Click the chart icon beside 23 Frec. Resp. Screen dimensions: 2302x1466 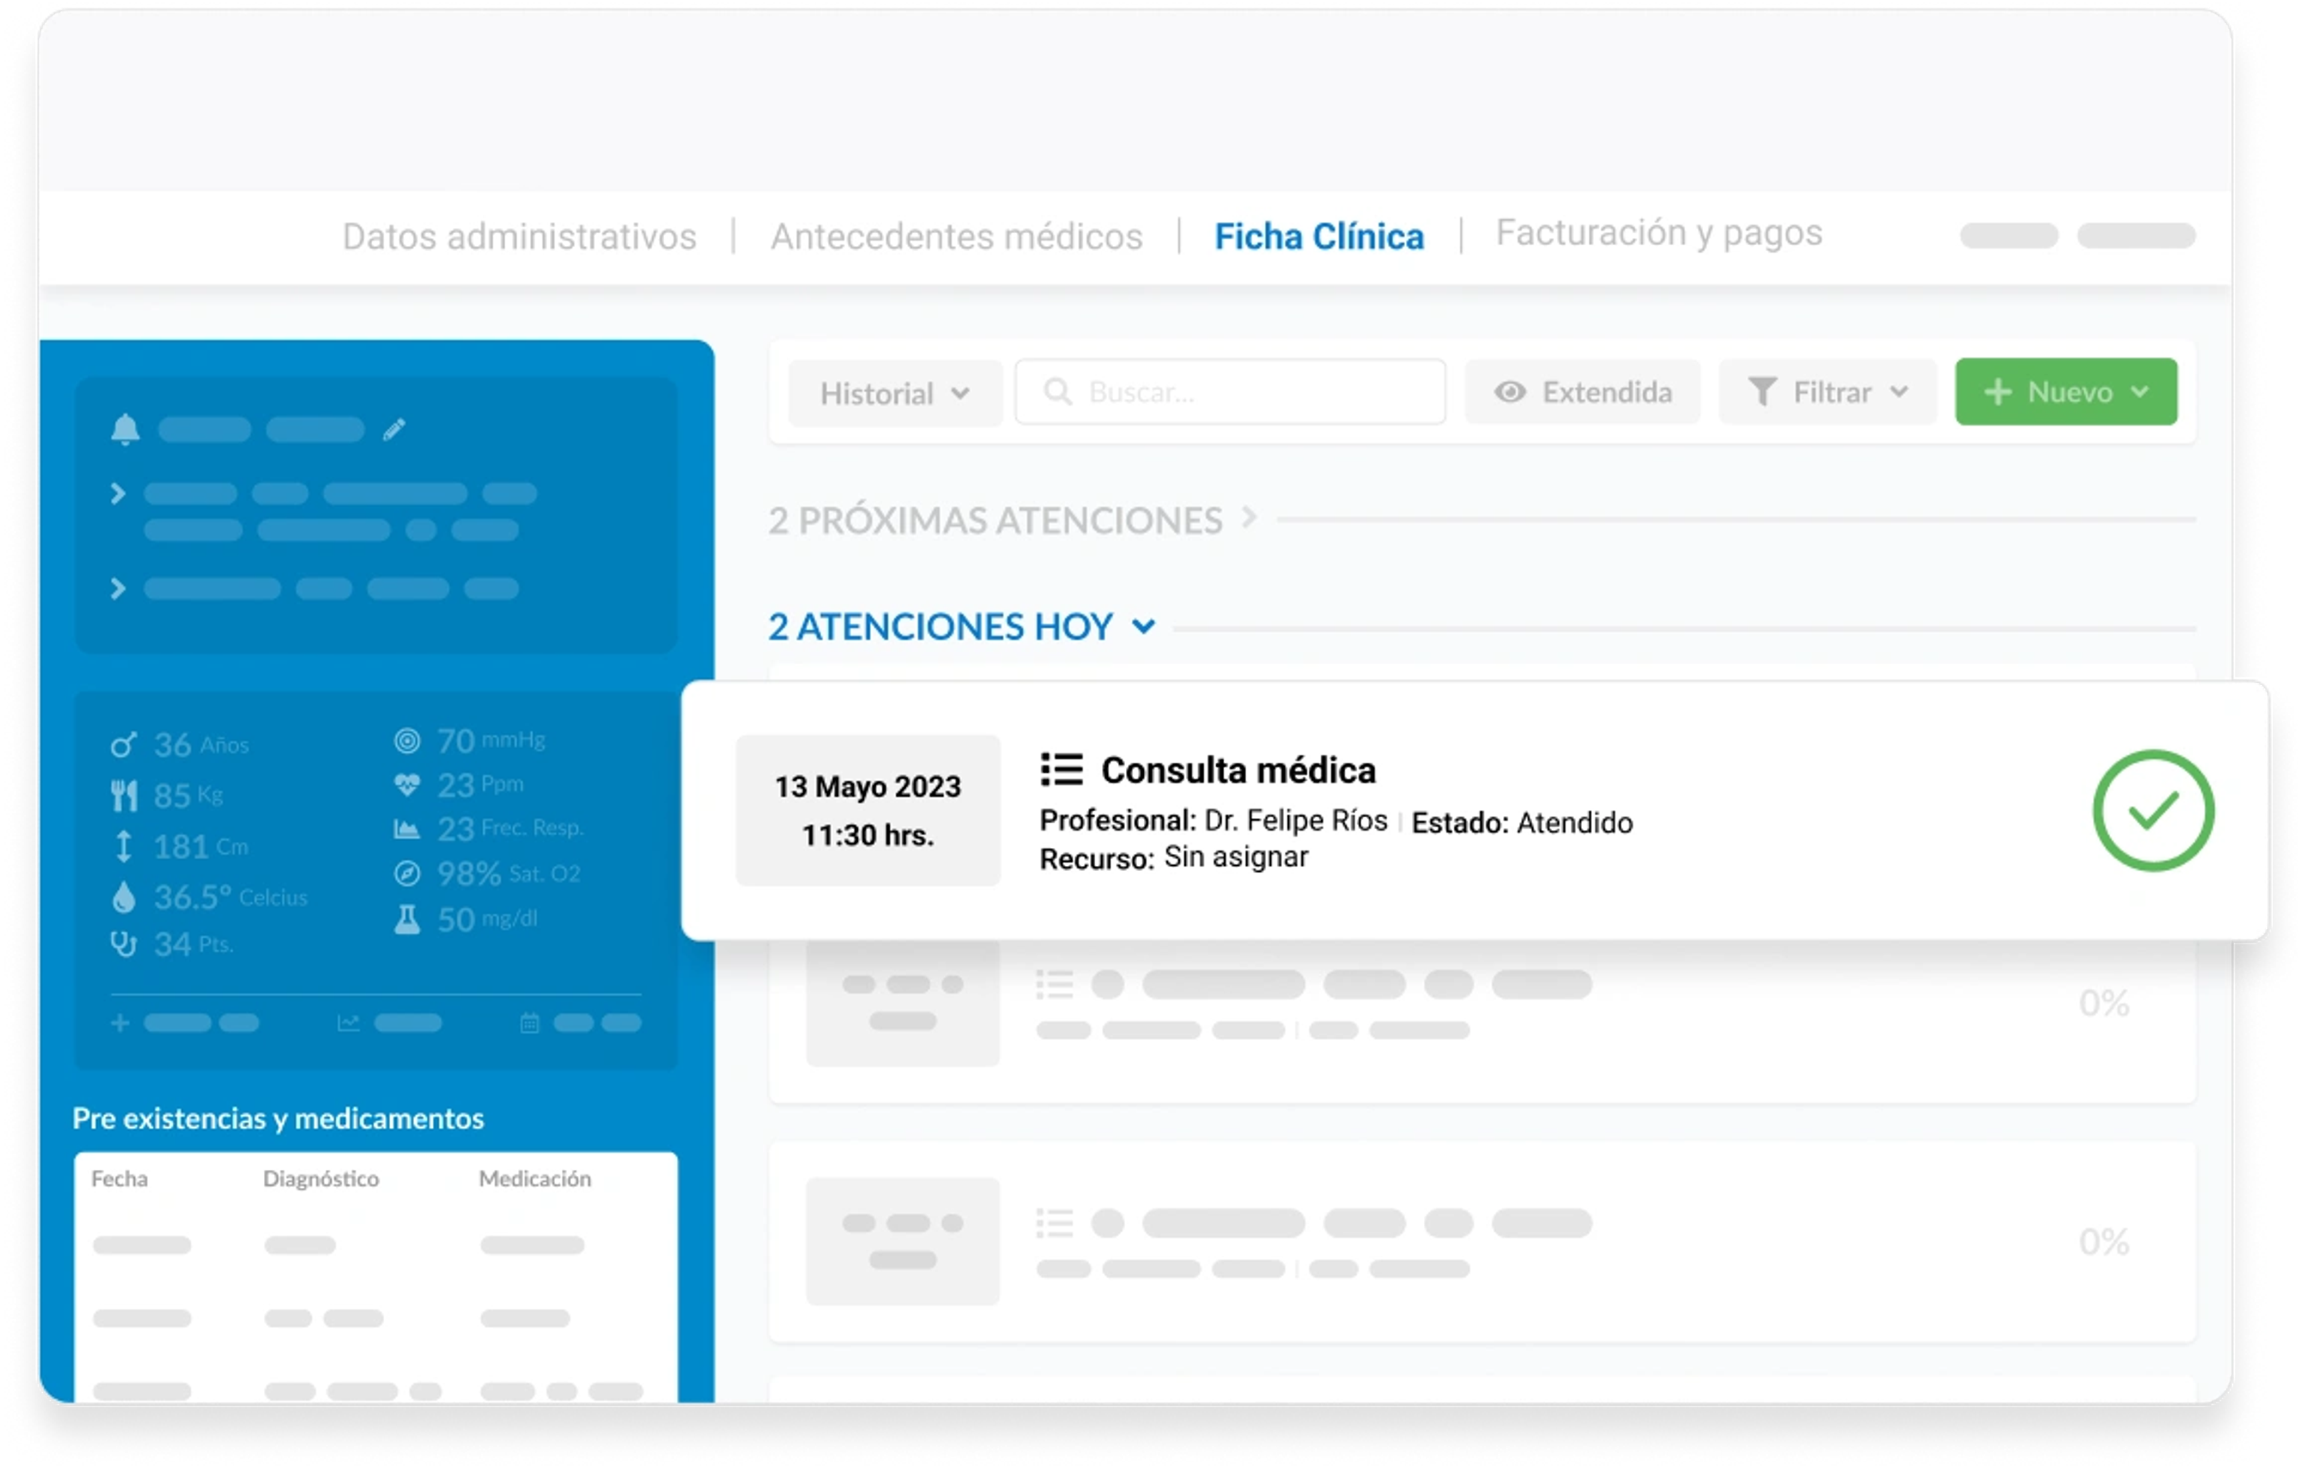click(x=407, y=829)
